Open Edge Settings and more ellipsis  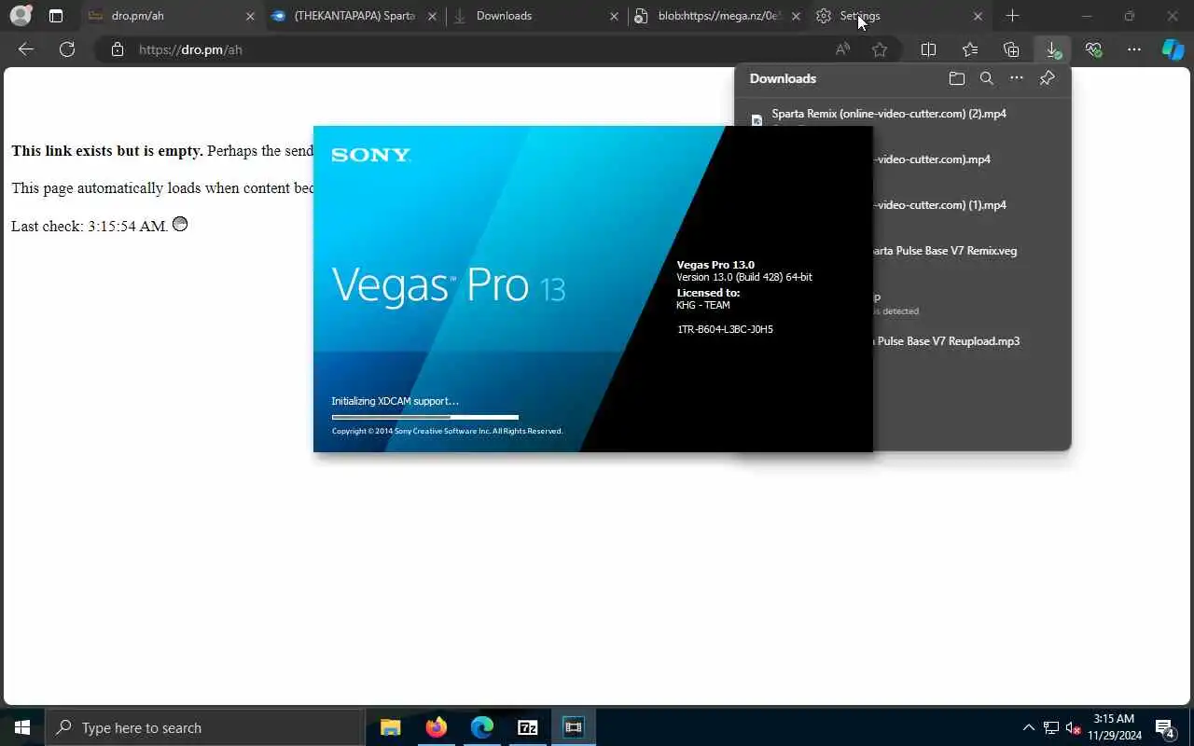pos(1133,49)
